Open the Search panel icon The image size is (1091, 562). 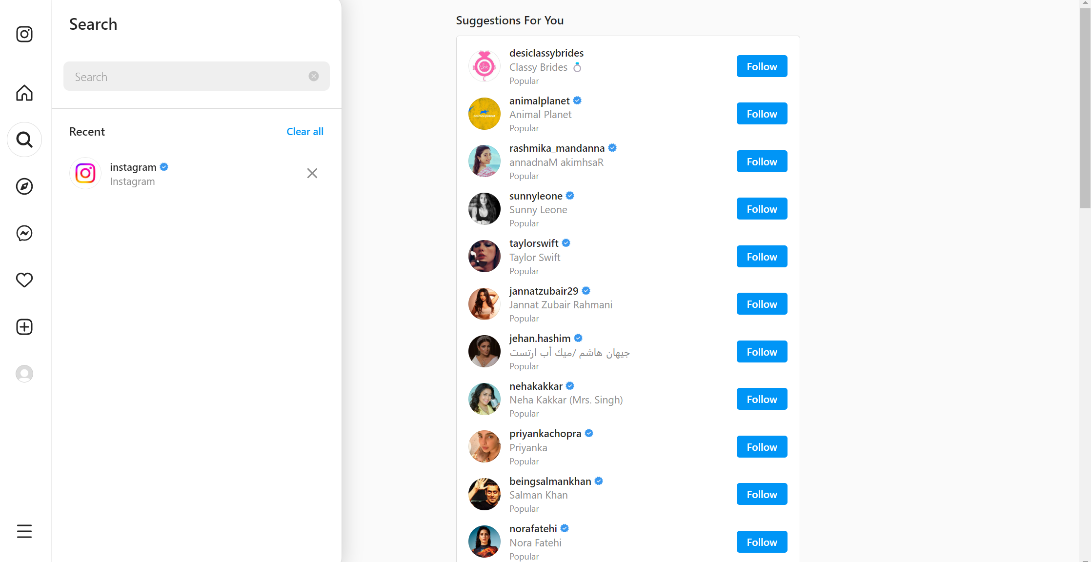point(24,140)
